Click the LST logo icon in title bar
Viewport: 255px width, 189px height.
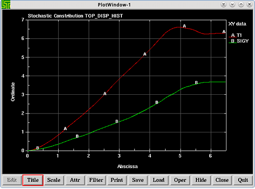pos(6,5)
